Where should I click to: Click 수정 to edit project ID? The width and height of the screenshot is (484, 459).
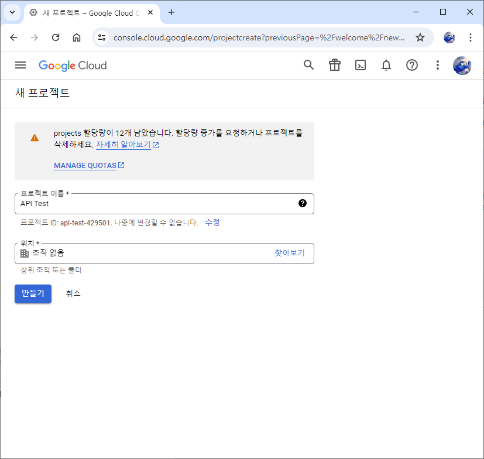point(212,222)
